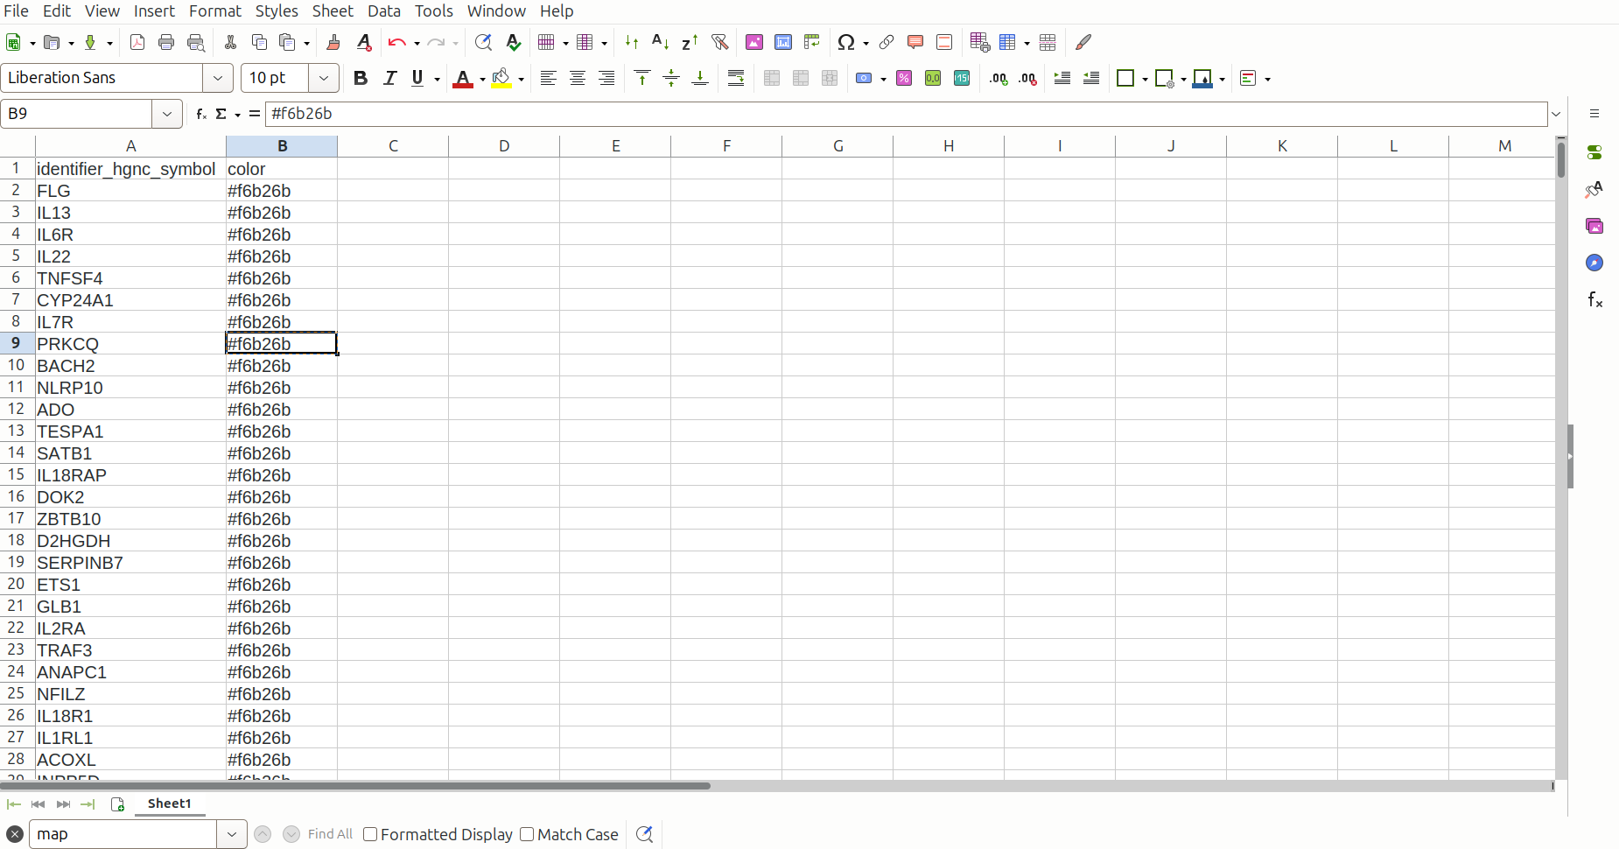This screenshot has height=849, width=1619.
Task: Enable the Match Case checkbox
Action: click(x=527, y=834)
